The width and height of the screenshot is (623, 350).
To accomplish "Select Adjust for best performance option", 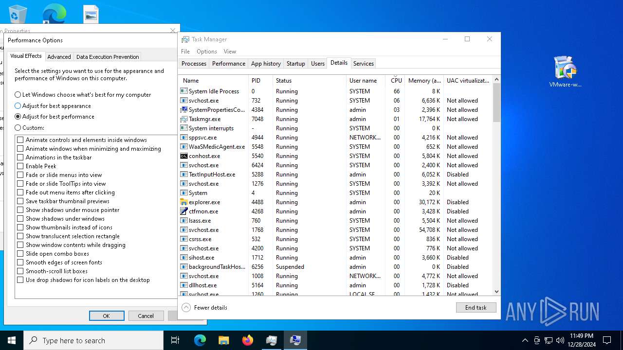I will 55,117.
